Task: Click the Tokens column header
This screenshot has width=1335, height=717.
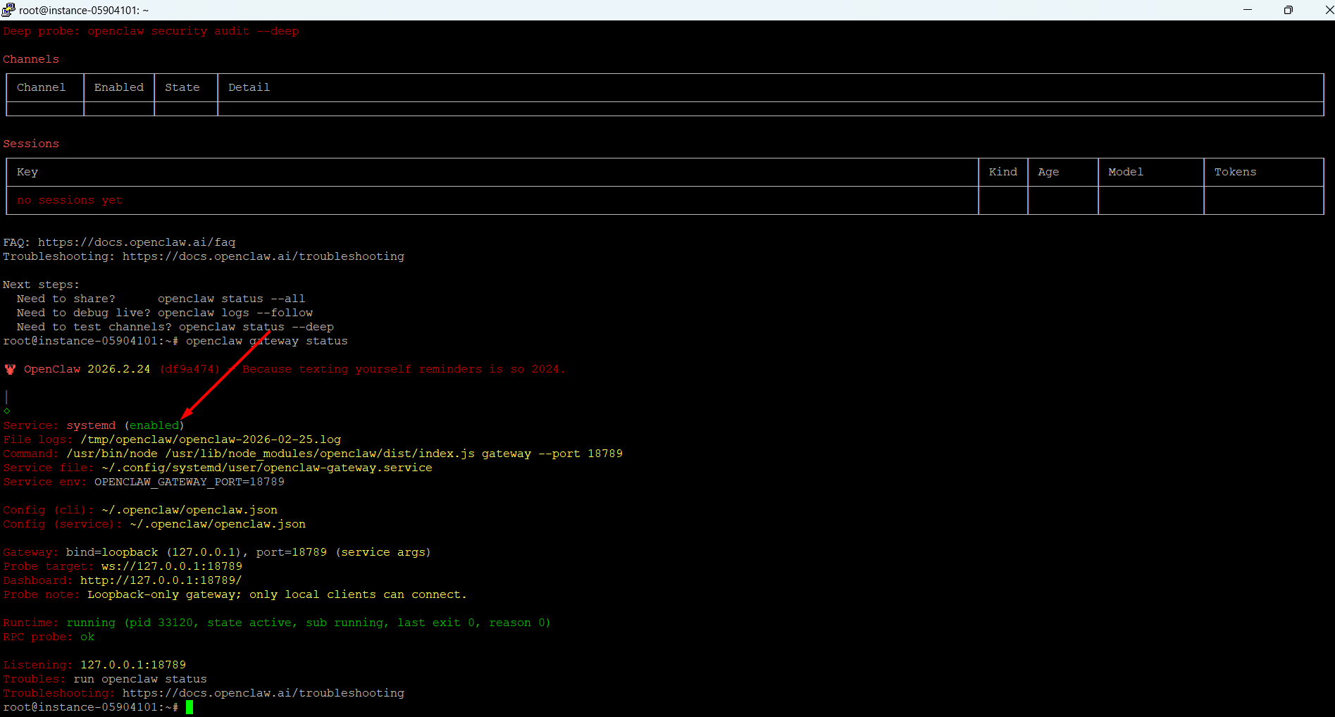Action: 1234,172
